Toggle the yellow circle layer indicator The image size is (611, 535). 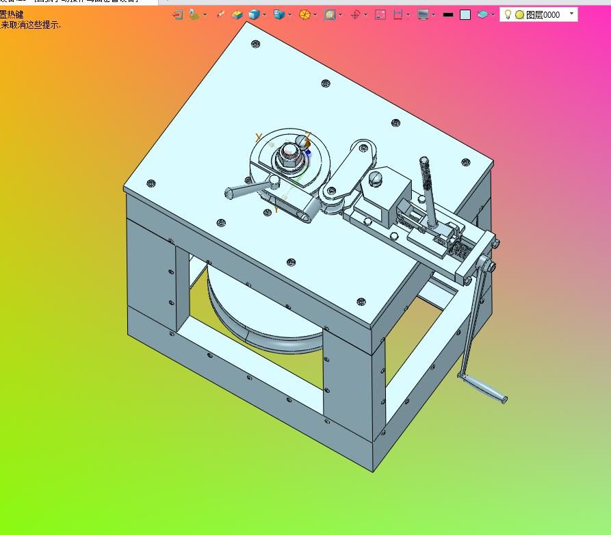coord(519,15)
